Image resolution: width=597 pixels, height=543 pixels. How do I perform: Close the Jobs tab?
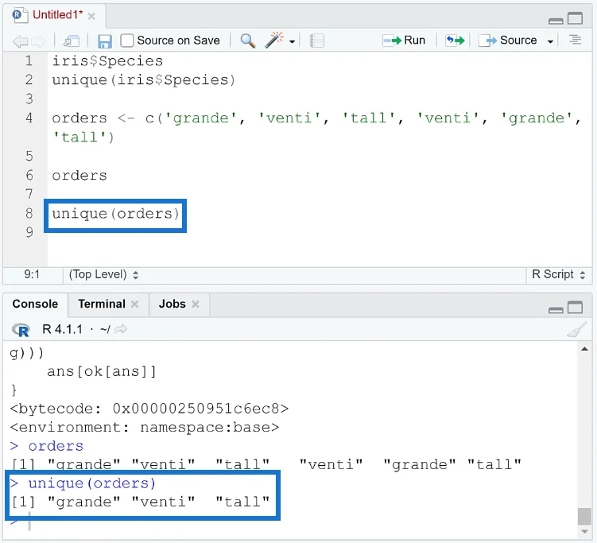click(196, 304)
